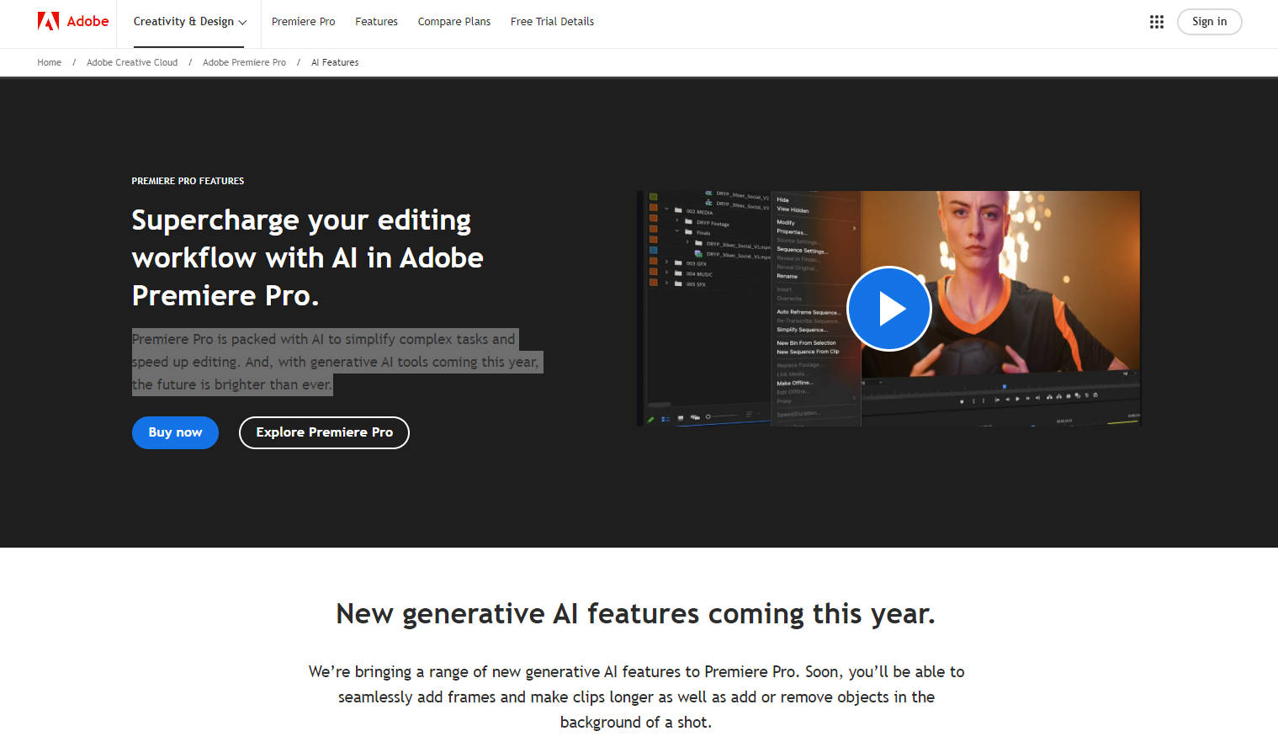Go to Home breadcrumb
The height and width of the screenshot is (747, 1278).
click(x=49, y=62)
